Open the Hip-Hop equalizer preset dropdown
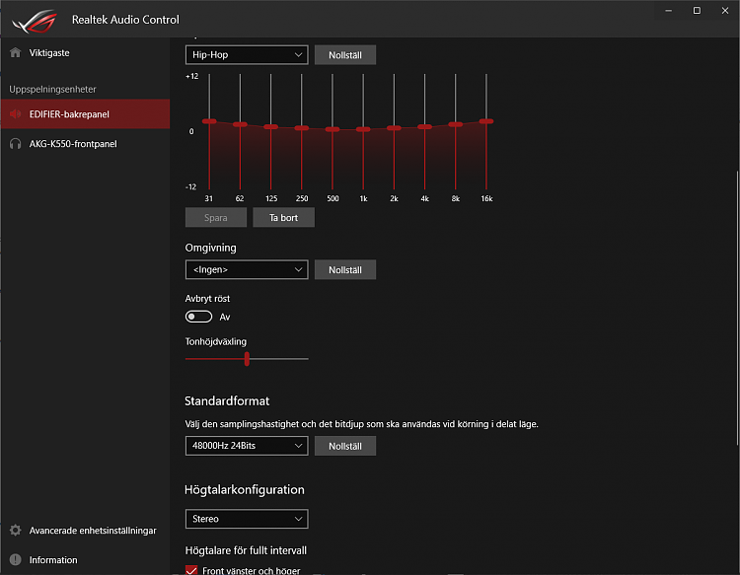 [247, 54]
